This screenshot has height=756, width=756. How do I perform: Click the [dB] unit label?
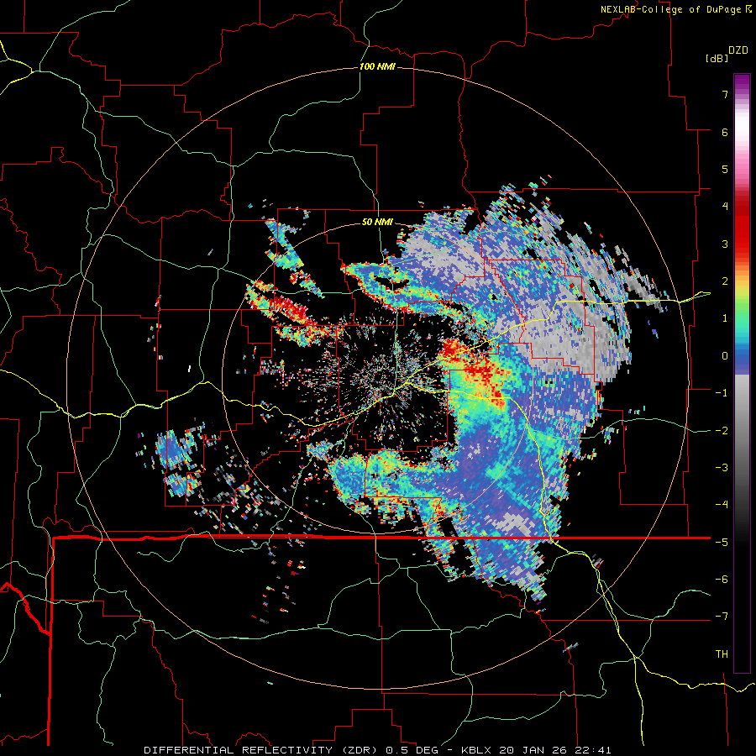[716, 58]
